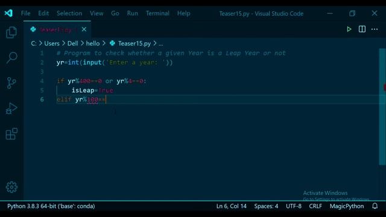Click the Teaser15.py breadcrumb segment

point(134,43)
